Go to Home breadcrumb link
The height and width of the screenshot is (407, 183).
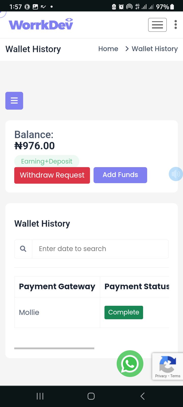pos(108,49)
